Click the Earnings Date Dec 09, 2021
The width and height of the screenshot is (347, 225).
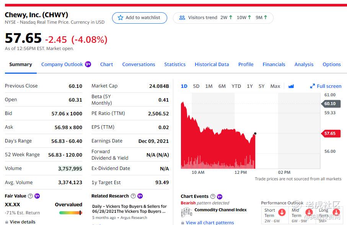tap(153, 141)
